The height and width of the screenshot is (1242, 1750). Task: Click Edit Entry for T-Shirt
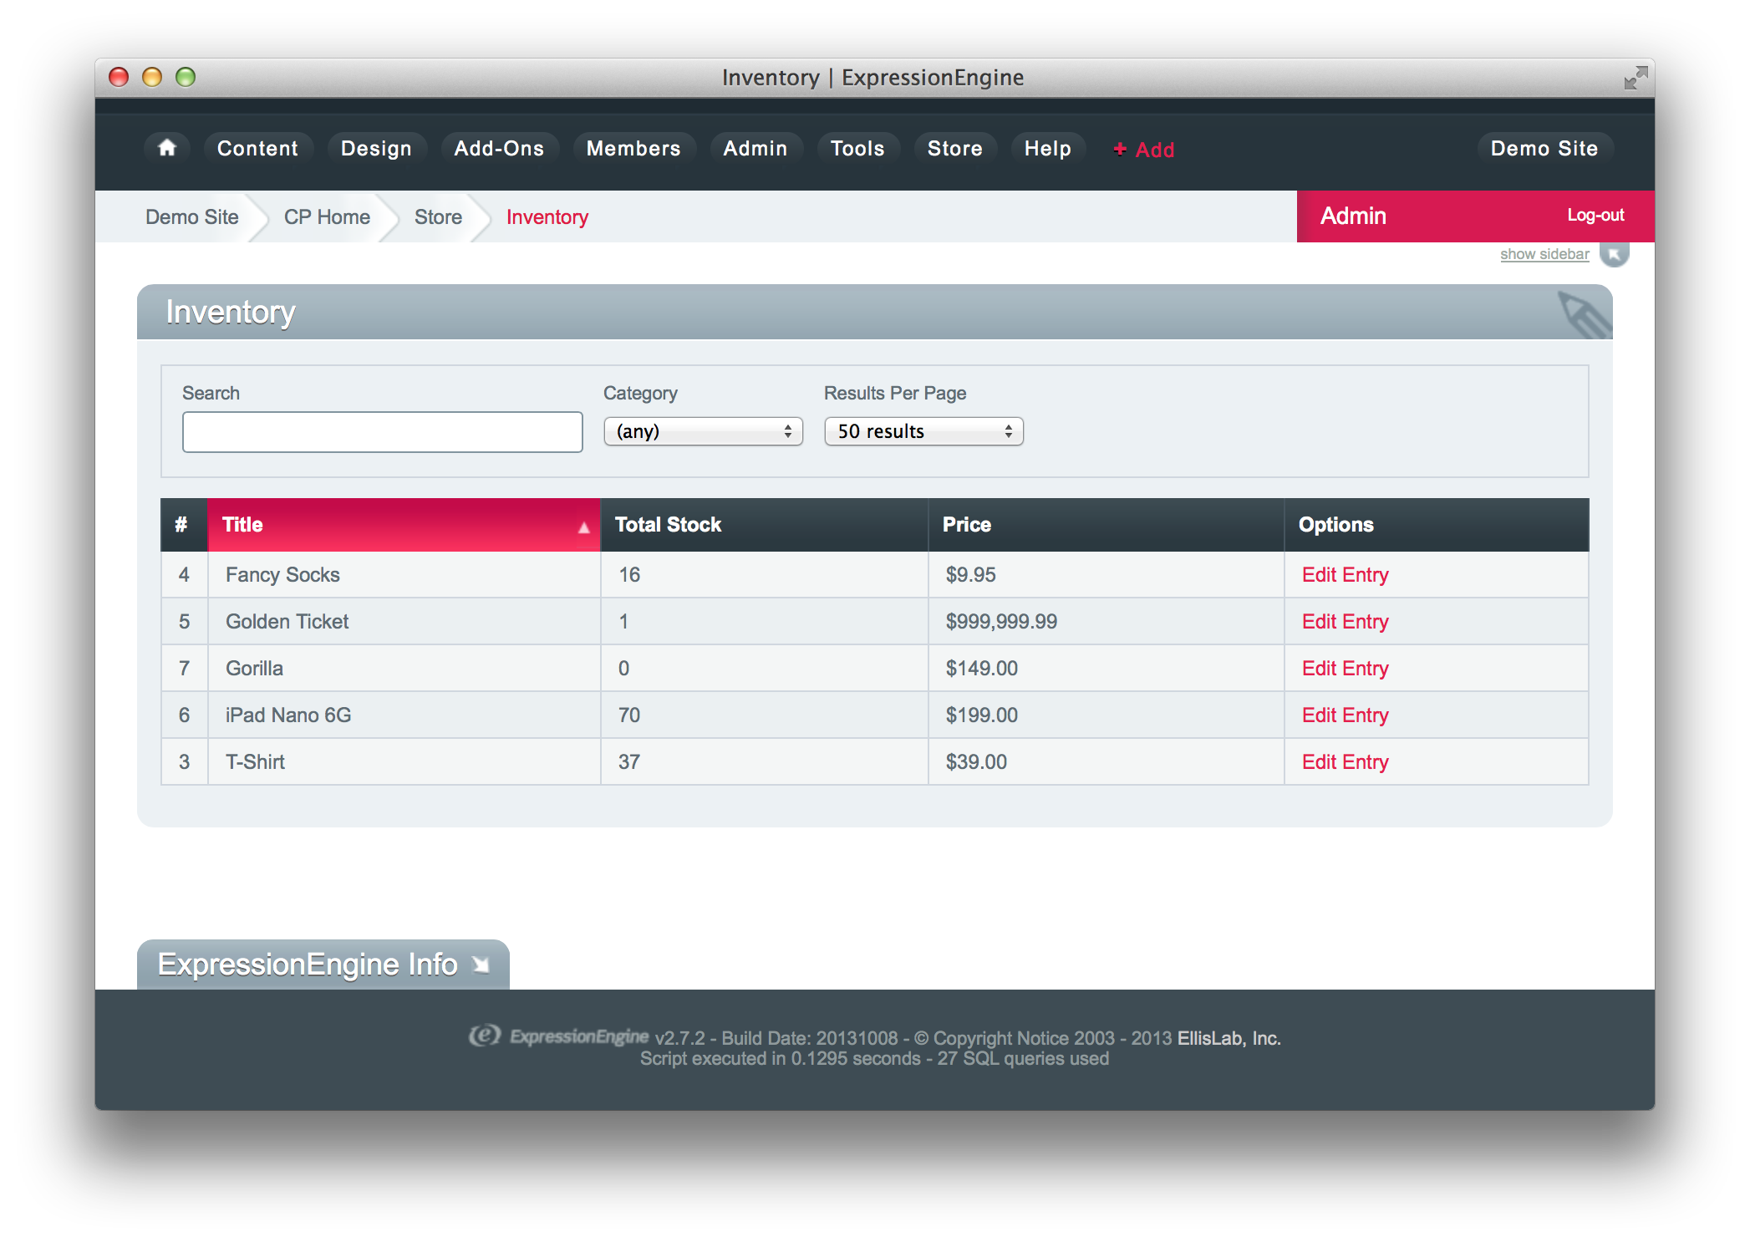(1346, 762)
